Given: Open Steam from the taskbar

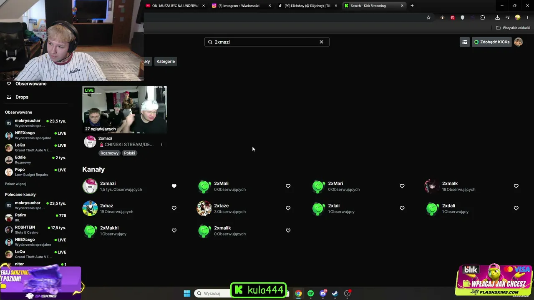Looking at the screenshot, I should (335, 293).
